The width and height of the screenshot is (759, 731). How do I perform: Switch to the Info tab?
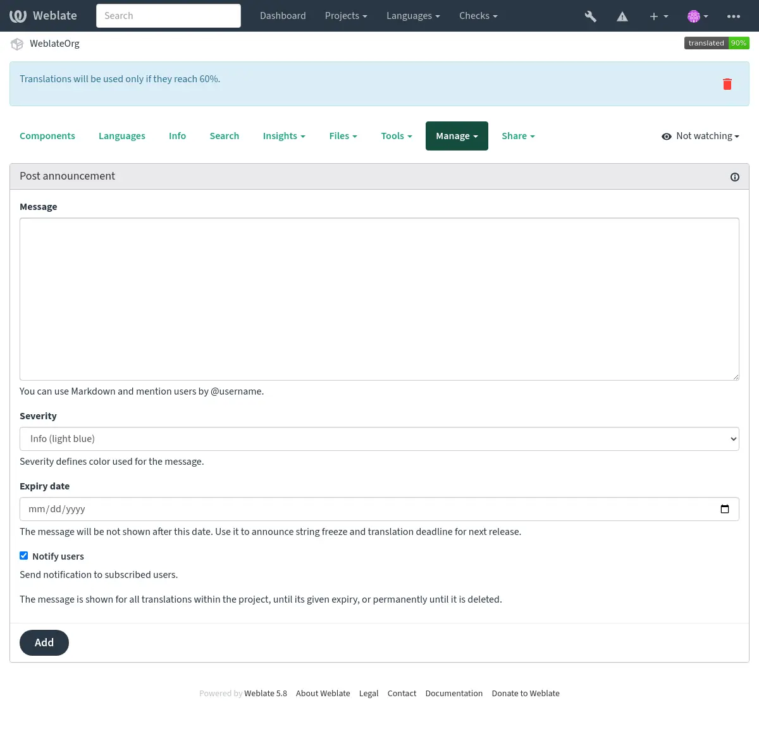(x=177, y=136)
